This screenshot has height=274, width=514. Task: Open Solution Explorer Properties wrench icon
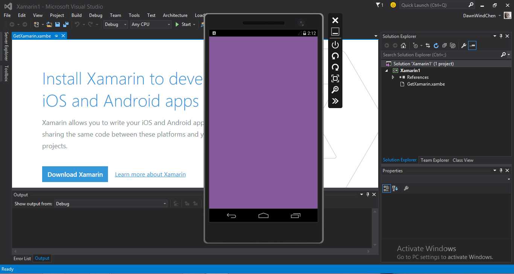click(x=464, y=45)
